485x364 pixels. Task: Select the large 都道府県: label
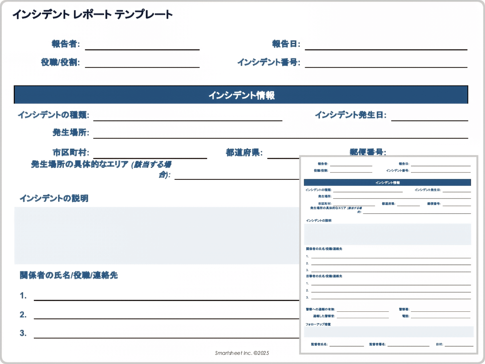244,152
